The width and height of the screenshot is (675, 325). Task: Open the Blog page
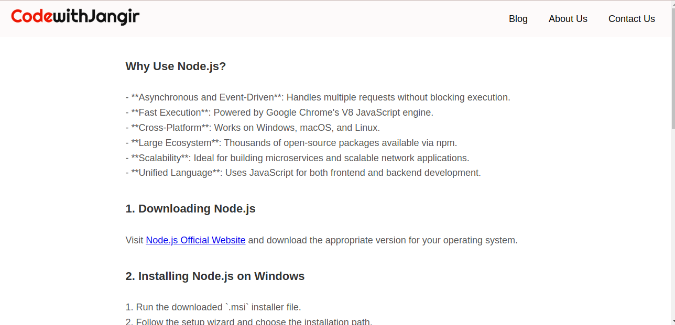pos(518,19)
